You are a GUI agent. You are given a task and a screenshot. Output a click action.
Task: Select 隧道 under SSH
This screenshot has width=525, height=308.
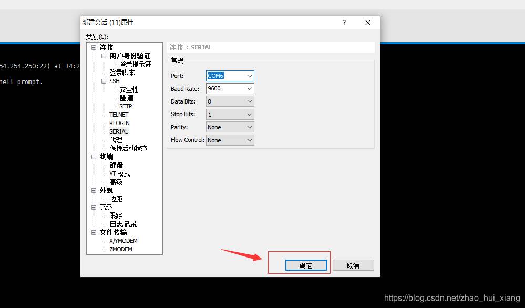(x=126, y=98)
